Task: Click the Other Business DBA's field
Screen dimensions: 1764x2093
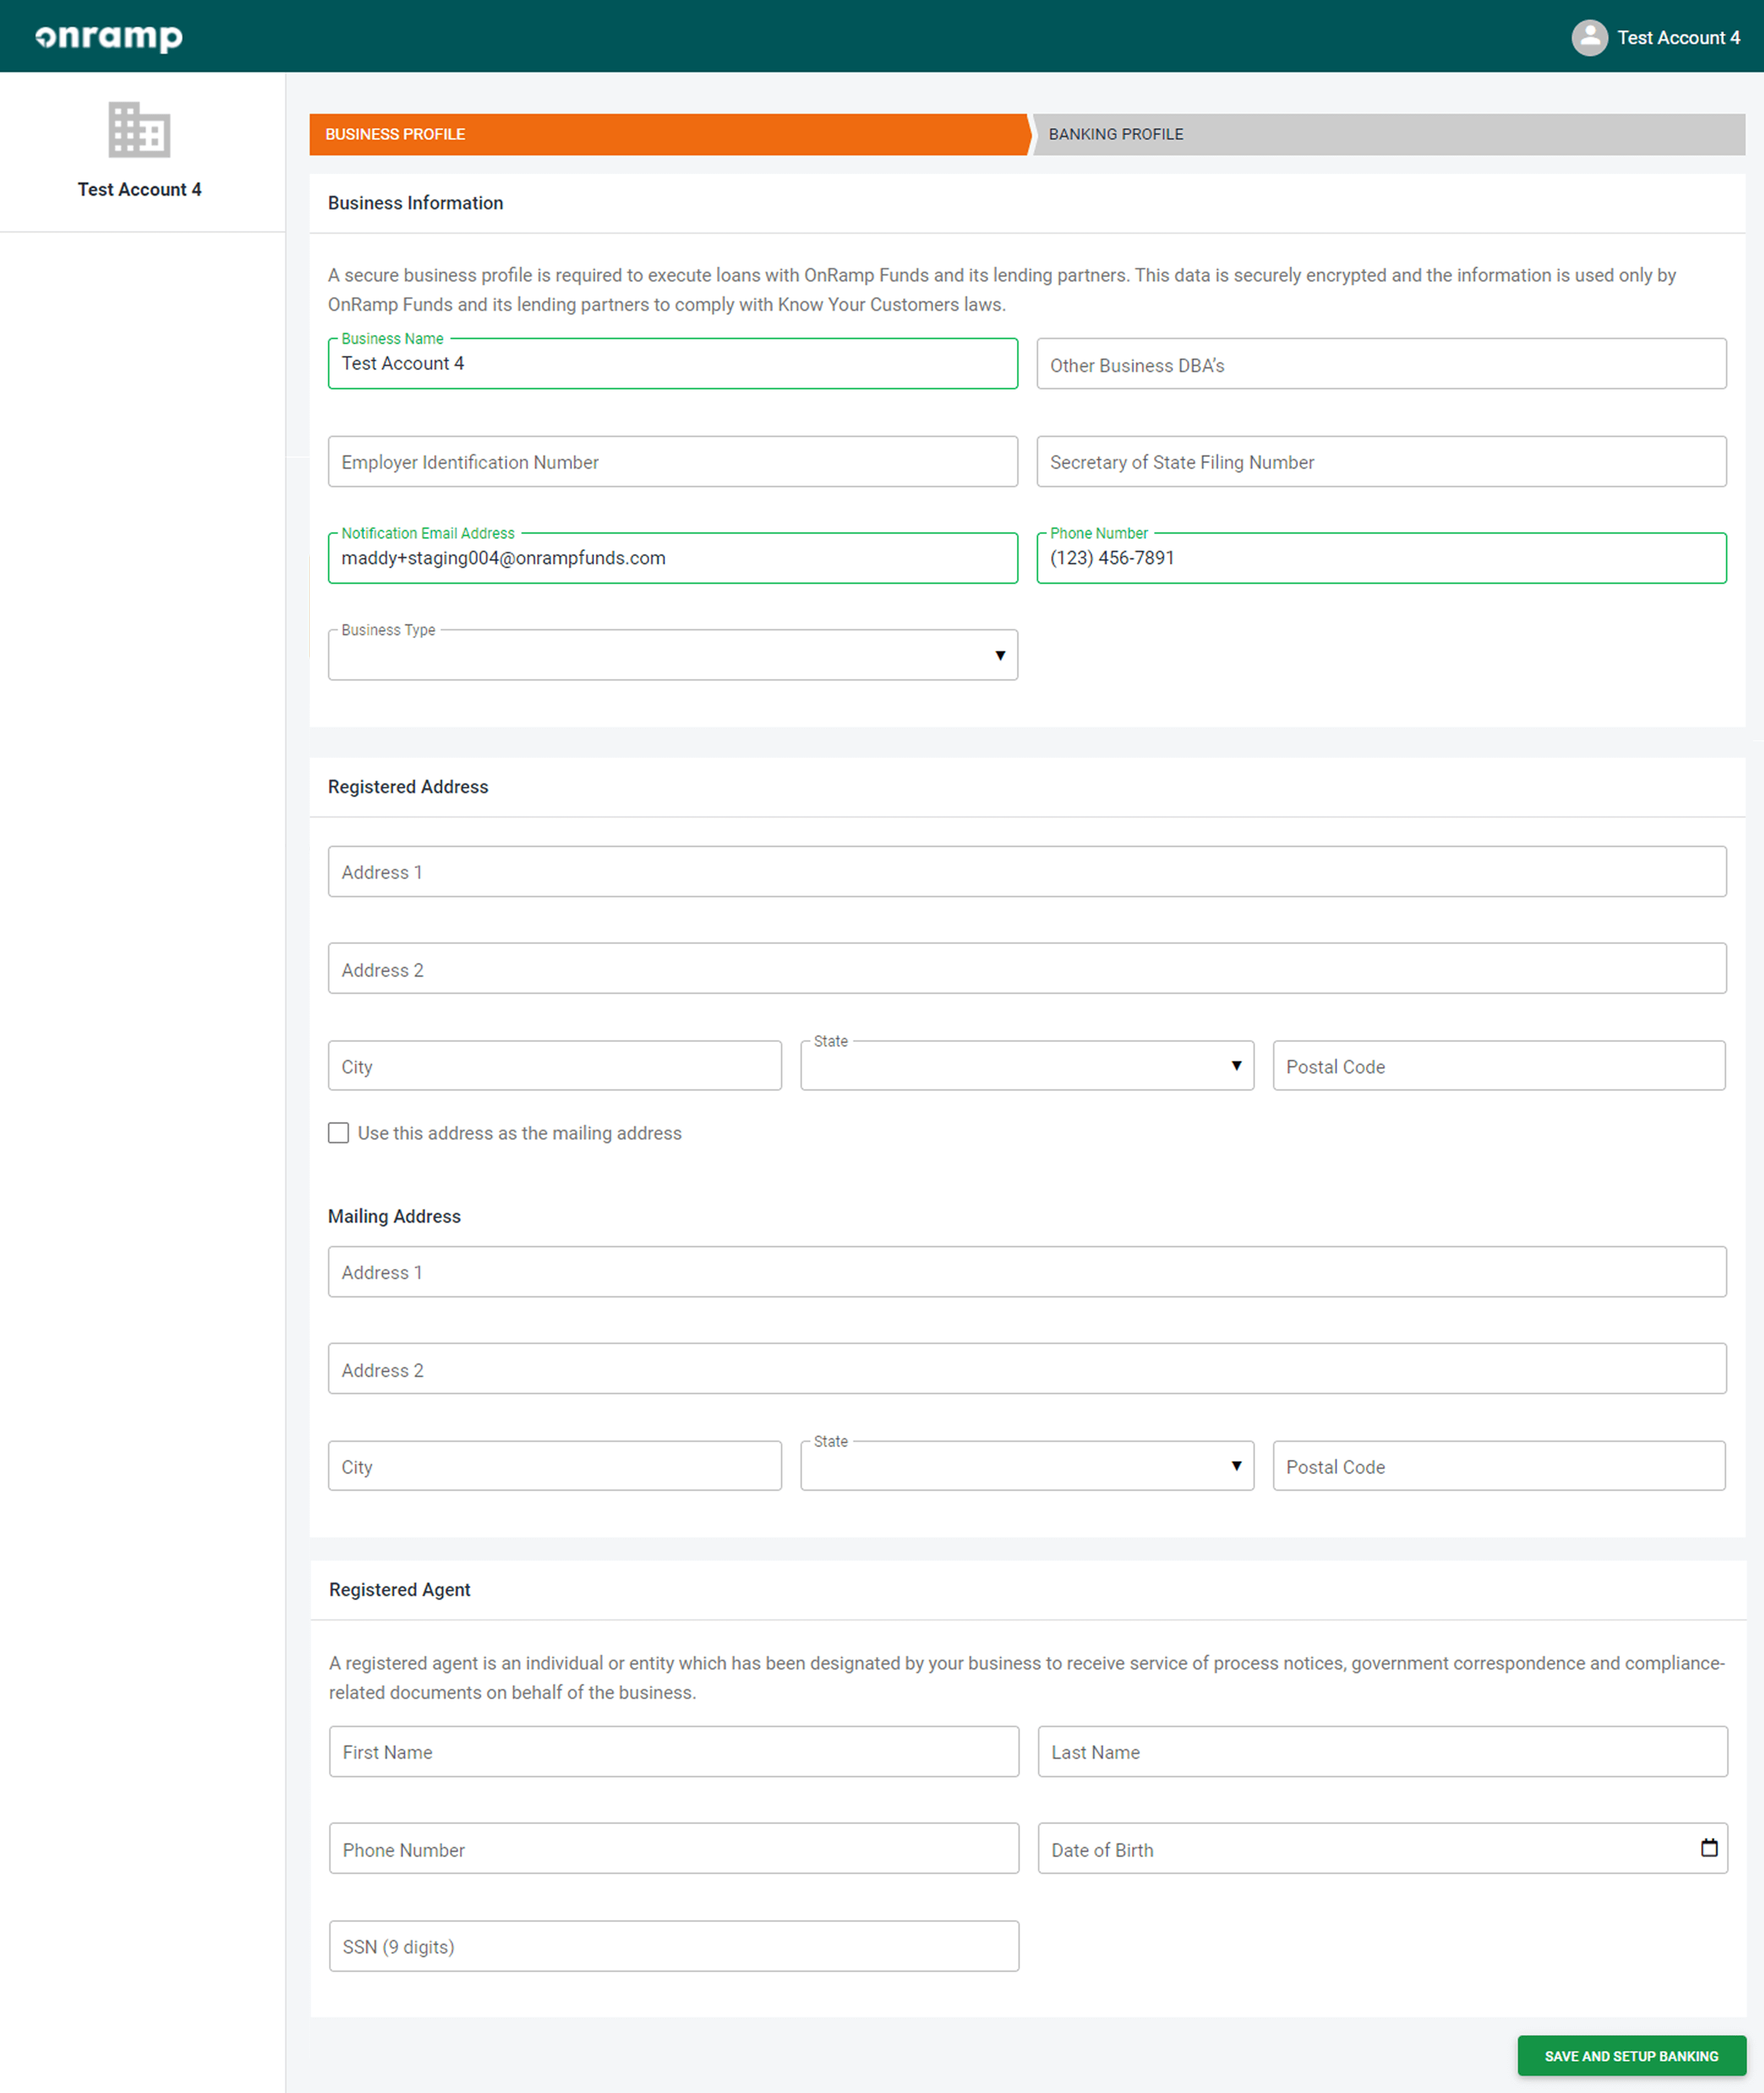Action: (x=1381, y=364)
